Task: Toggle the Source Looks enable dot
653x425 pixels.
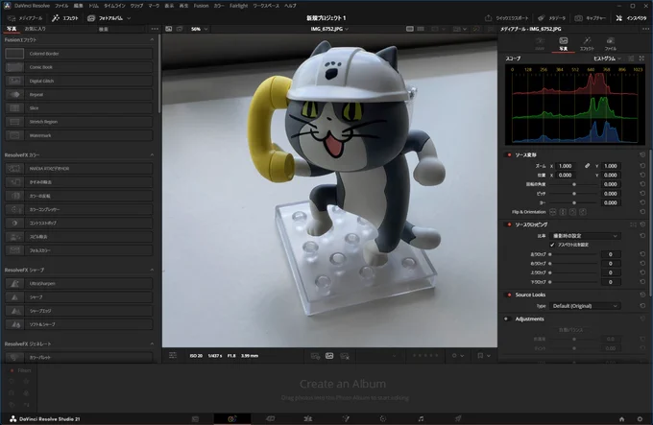Action: (x=509, y=295)
